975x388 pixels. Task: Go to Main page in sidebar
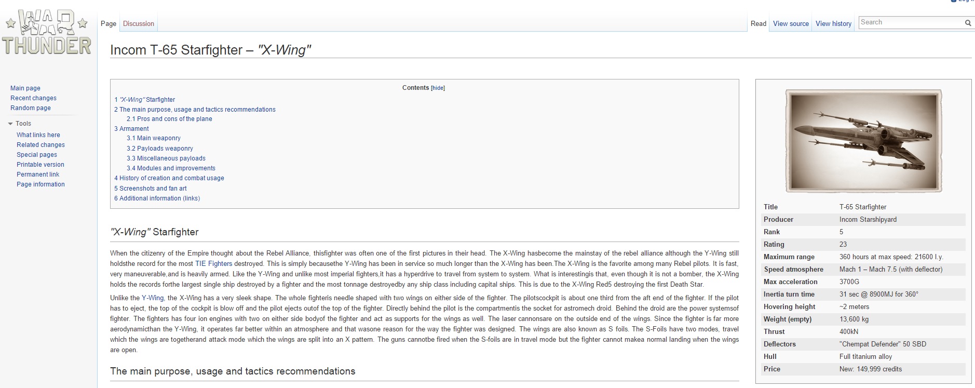[25, 88]
